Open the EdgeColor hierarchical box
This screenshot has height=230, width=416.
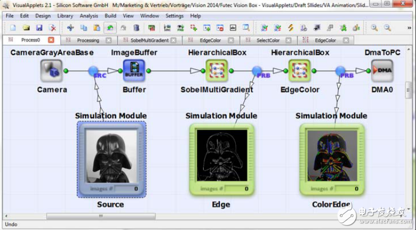pos(299,71)
